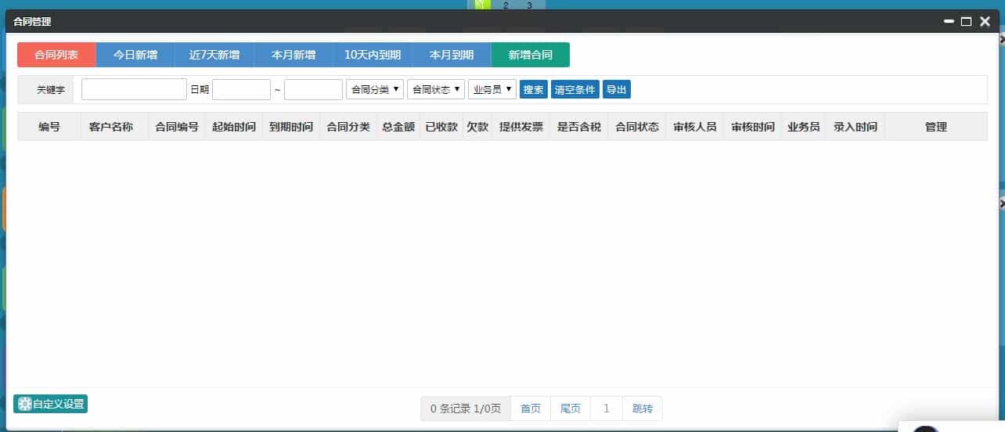Click the 录入时间 column header
The width and height of the screenshot is (1005, 432).
point(856,127)
